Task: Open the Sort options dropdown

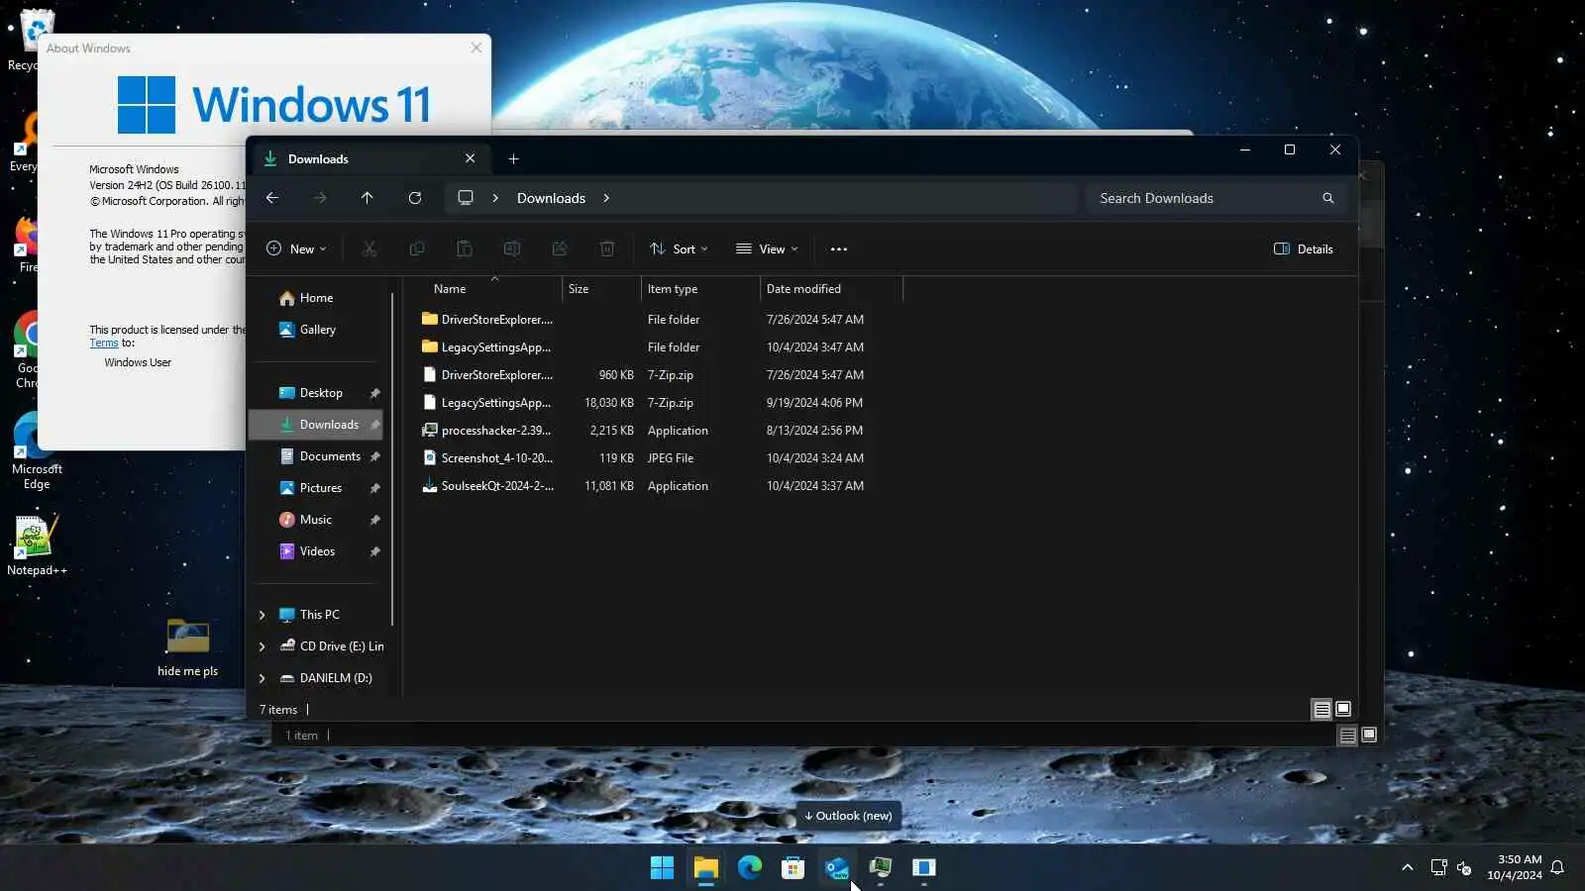Action: point(679,249)
